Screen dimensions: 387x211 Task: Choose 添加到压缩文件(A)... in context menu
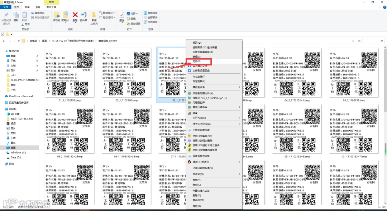(x=214, y=93)
